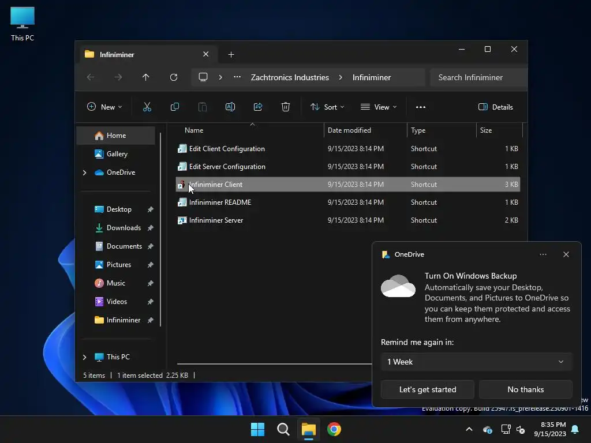Open the This PC desktop icon

click(23, 23)
